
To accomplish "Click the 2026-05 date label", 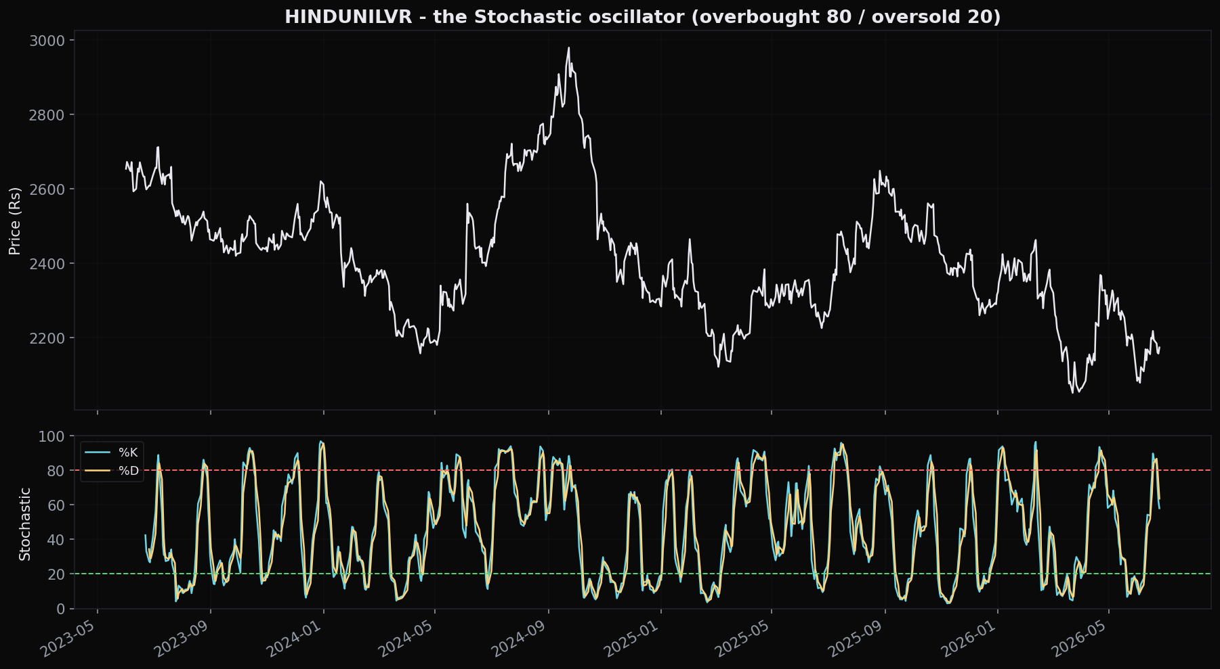I will pyautogui.click(x=1081, y=639).
